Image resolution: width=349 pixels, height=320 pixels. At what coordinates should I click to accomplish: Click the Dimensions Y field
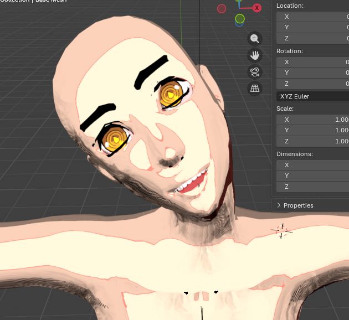click(x=313, y=176)
